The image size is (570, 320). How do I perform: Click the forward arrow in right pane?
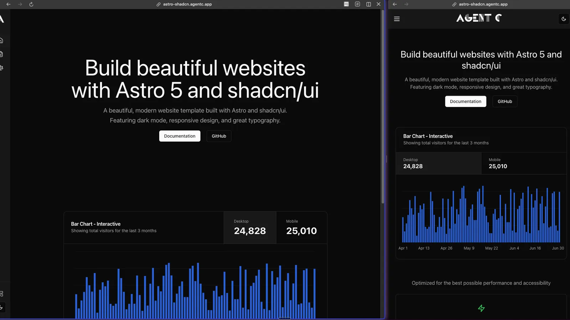(x=406, y=4)
